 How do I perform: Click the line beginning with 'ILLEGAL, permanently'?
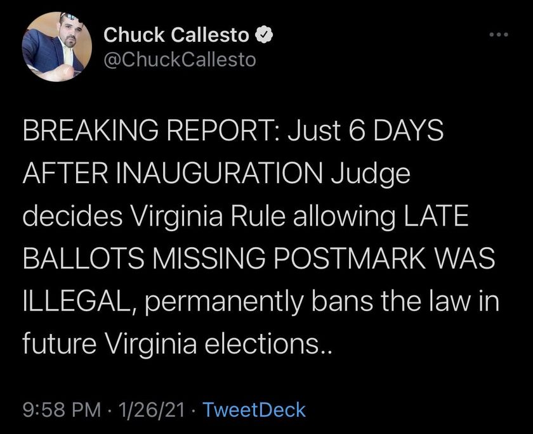click(x=261, y=302)
